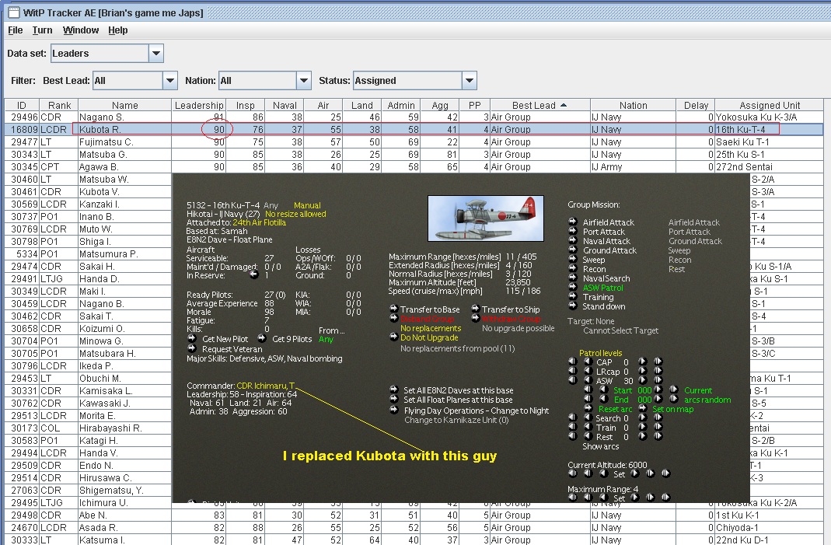Click the arrow beside Set All Float Planes
Image resolution: width=831 pixels, height=545 pixels.
[394, 400]
